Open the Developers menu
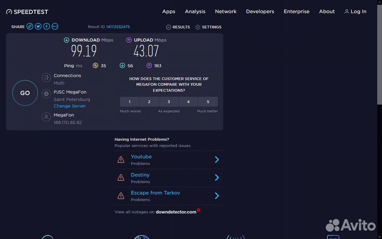 (260, 12)
